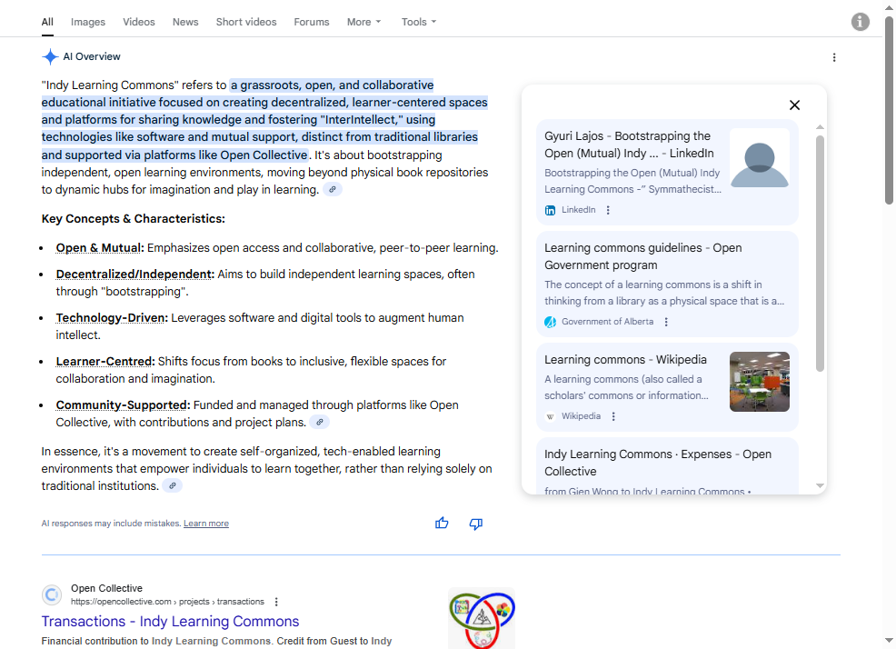Click the Indy Learning Commons logo thumbnail
Screen dimensions: 896x649
(x=482, y=619)
